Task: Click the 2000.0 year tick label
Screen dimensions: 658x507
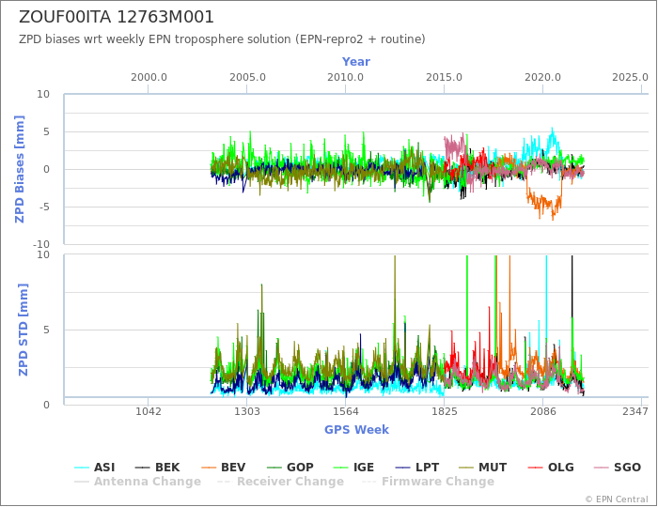Action: [149, 78]
